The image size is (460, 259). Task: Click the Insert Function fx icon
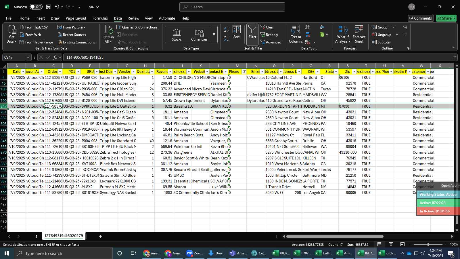[x=55, y=57]
